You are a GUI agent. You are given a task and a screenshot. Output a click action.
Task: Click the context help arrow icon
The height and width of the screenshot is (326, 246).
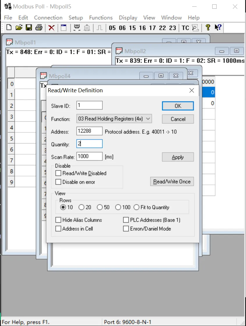(218, 27)
